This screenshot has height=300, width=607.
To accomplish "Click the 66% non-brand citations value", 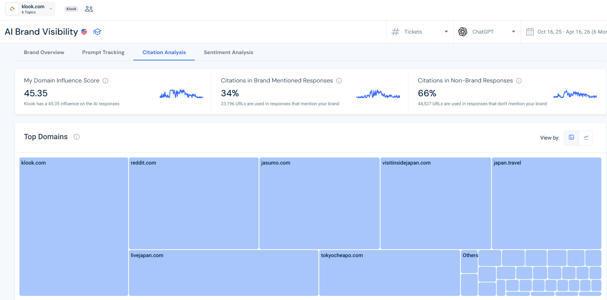I will point(427,93).
